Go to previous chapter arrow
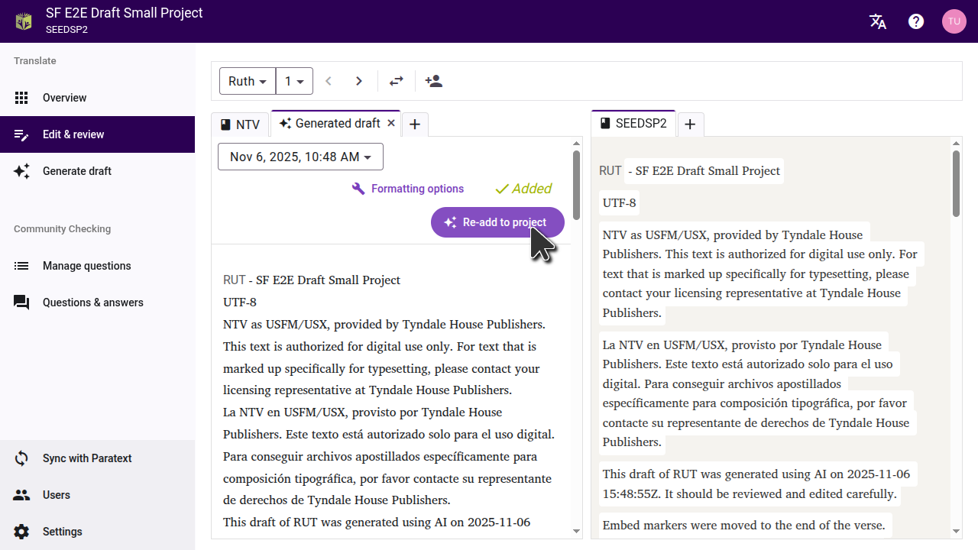Image resolution: width=978 pixels, height=550 pixels. pyautogui.click(x=329, y=81)
